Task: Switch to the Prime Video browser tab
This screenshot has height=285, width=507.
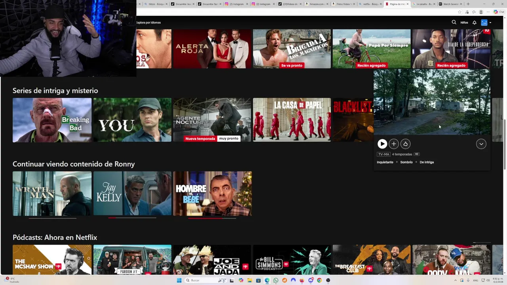Action: pyautogui.click(x=344, y=4)
